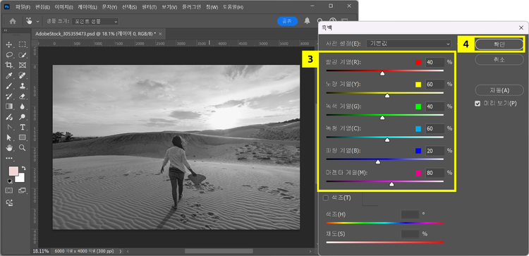Viewport: 529px width, 256px height.
Task: Select the Eraser tool
Action: click(23, 96)
